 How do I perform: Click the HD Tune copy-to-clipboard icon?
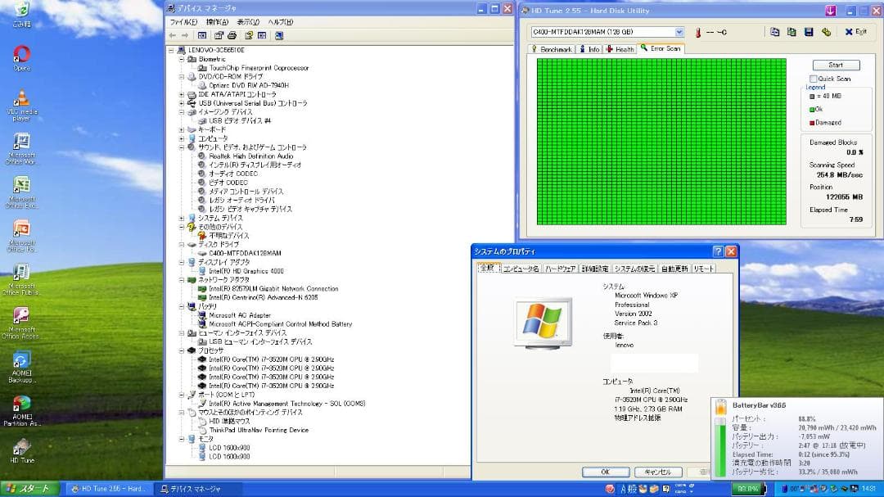792,31
